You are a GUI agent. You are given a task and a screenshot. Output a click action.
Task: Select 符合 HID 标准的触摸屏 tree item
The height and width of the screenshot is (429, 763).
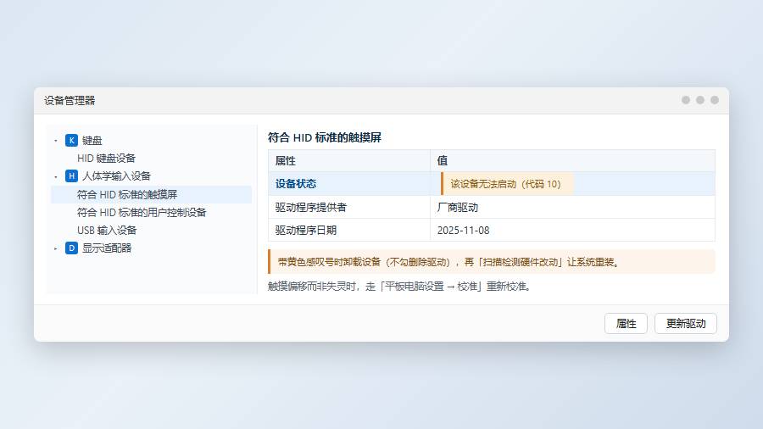[152, 194]
